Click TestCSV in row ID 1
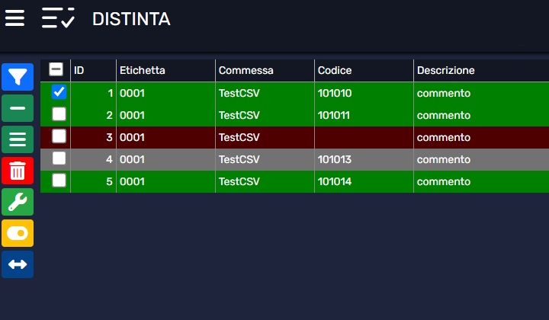Image resolution: width=549 pixels, height=320 pixels. [239, 94]
